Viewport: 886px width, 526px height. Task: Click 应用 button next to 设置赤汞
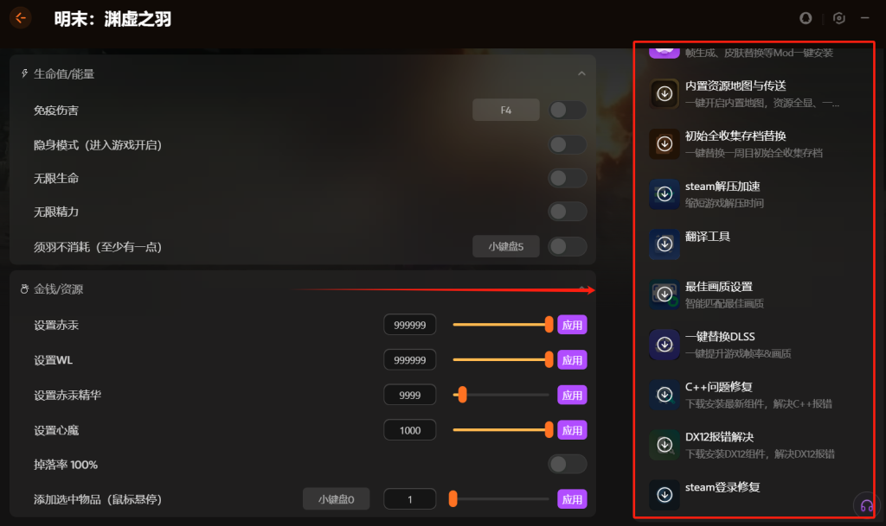572,325
